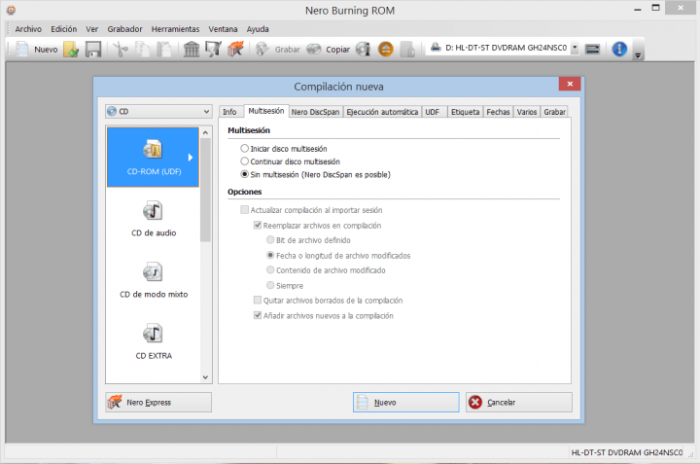Image resolution: width=700 pixels, height=464 pixels.
Task: Click the Nuevo button in dialog
Action: 405,403
